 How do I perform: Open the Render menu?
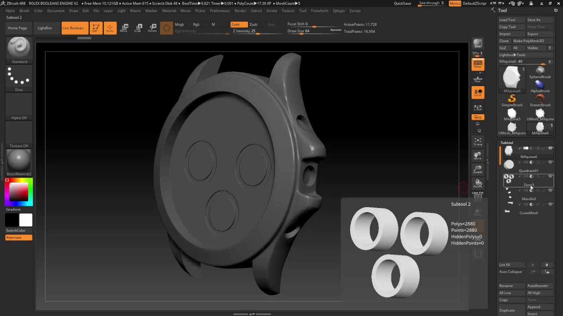(240, 11)
